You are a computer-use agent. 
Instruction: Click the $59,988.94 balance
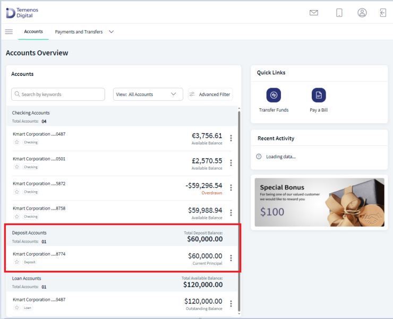tap(205, 210)
